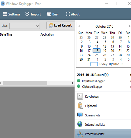131x138 pixels.
Task: Click the Process Monitor icon
Action: point(80,134)
